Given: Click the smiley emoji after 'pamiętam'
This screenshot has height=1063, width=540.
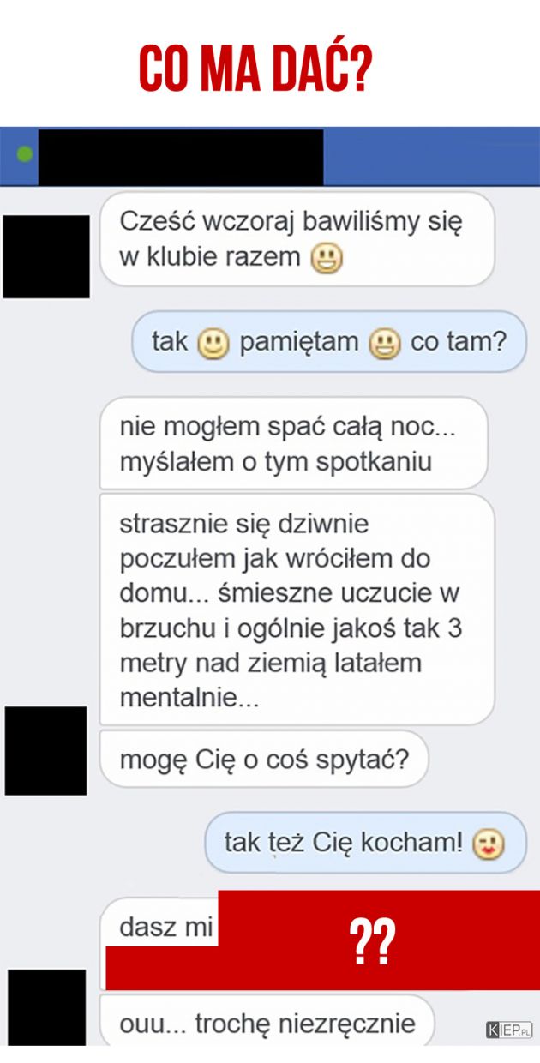Looking at the screenshot, I should point(385,343).
